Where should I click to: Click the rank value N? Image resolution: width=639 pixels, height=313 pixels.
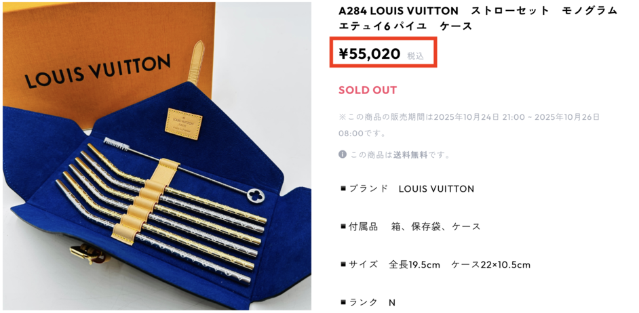(x=392, y=302)
